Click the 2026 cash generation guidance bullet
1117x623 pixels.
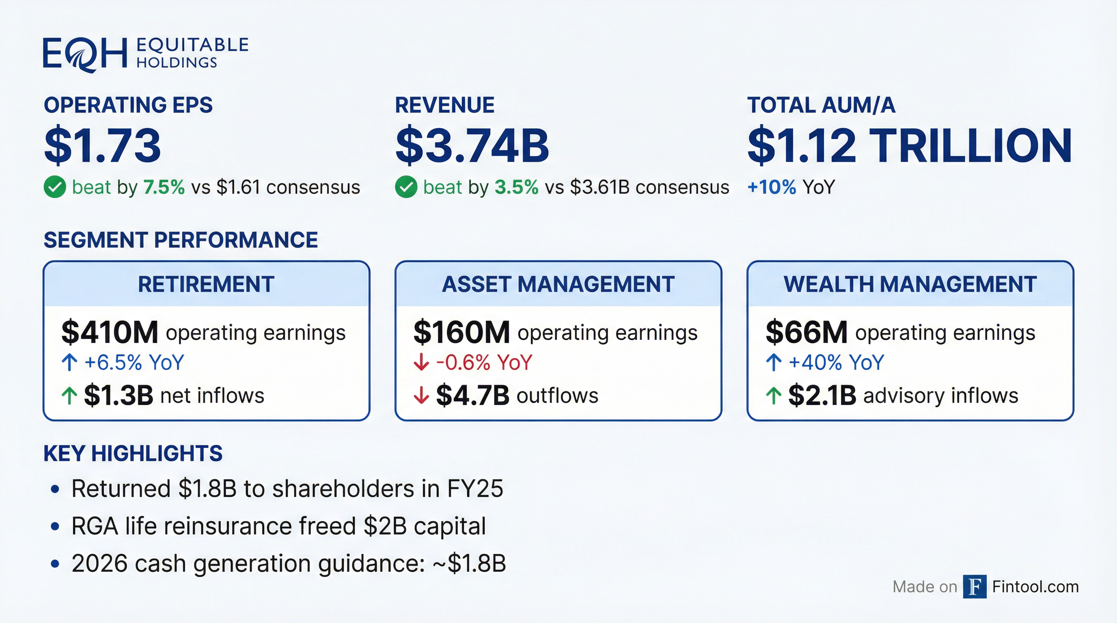(x=288, y=563)
